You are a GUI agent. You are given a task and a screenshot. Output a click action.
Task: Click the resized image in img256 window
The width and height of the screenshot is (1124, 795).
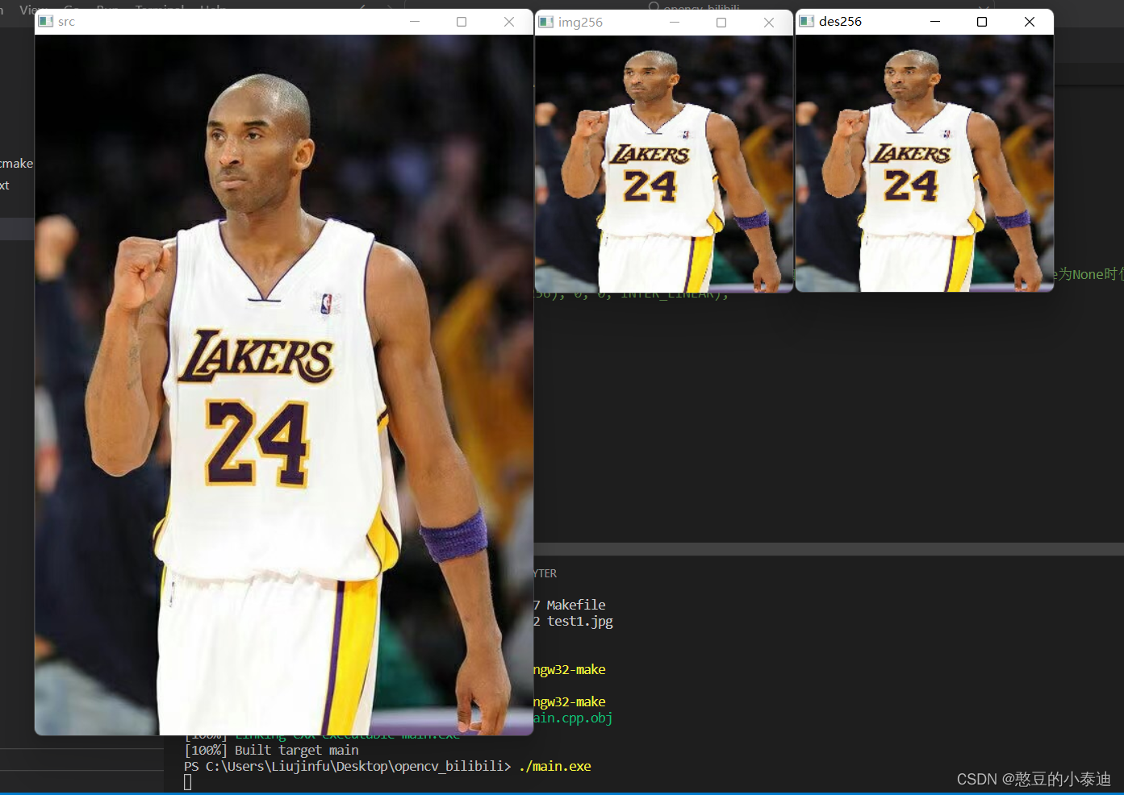(x=664, y=164)
